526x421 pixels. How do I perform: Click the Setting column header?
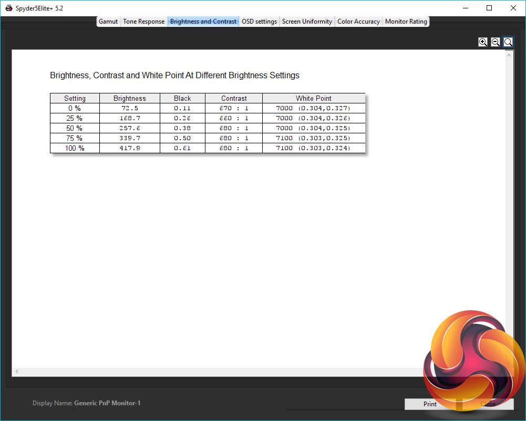click(x=75, y=98)
